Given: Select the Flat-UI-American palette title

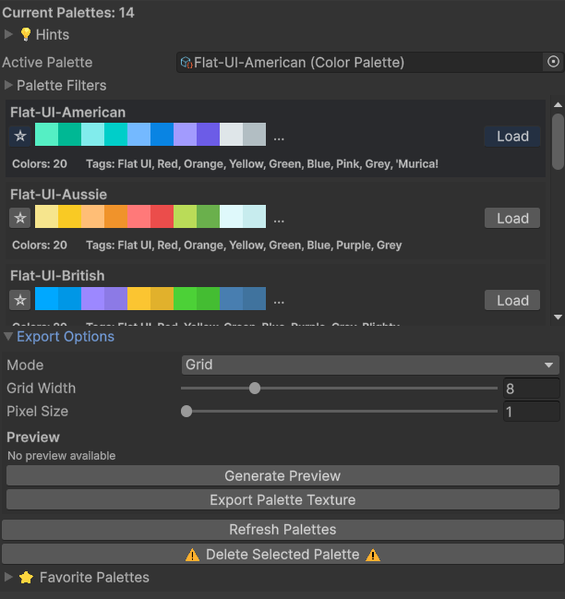Looking at the screenshot, I should (68, 113).
